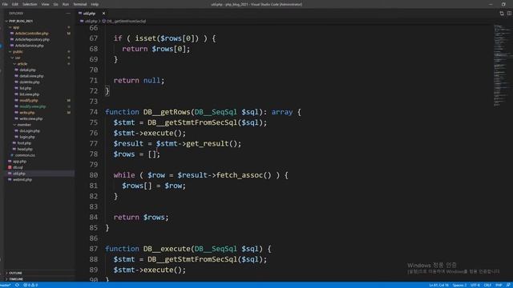Click the Open Changes icon in editor toolbar
The width and height of the screenshot is (513, 288).
click(x=502, y=14)
